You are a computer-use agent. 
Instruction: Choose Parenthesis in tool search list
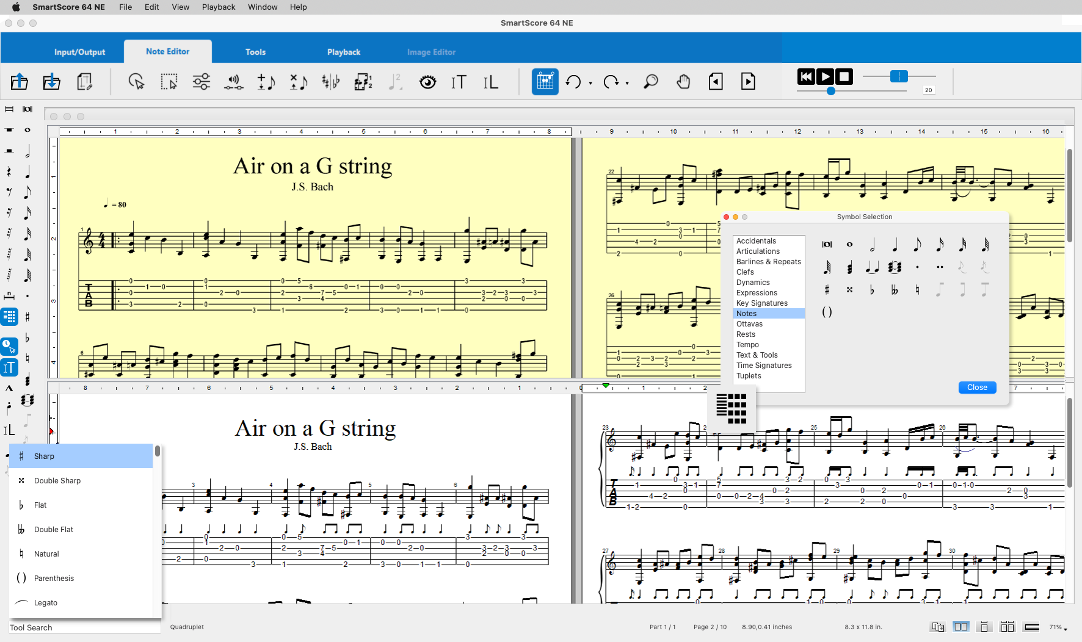[x=81, y=578]
